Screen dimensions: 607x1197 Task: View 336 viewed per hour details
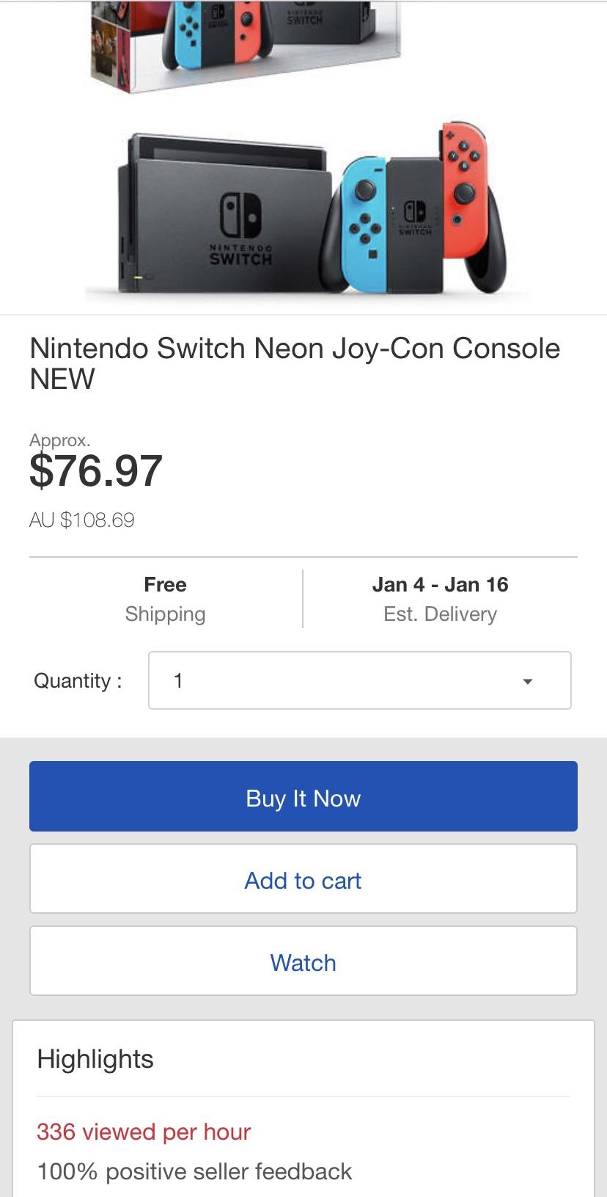pyautogui.click(x=143, y=1132)
